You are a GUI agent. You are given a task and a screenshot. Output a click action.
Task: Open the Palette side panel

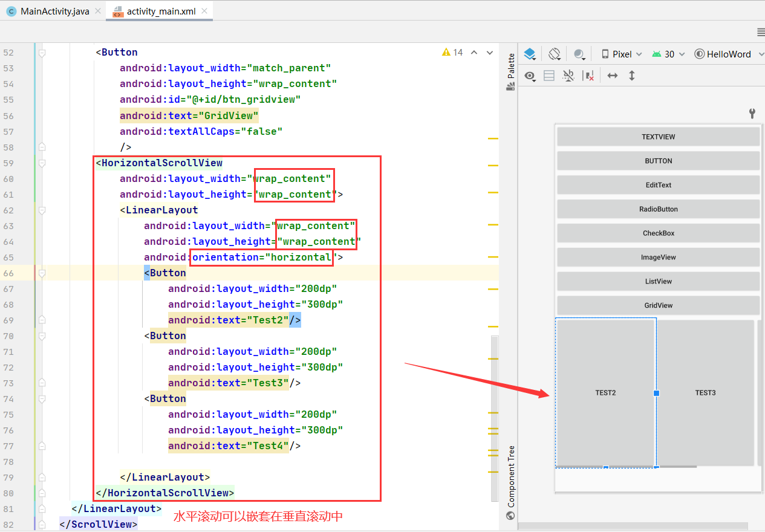coord(511,71)
